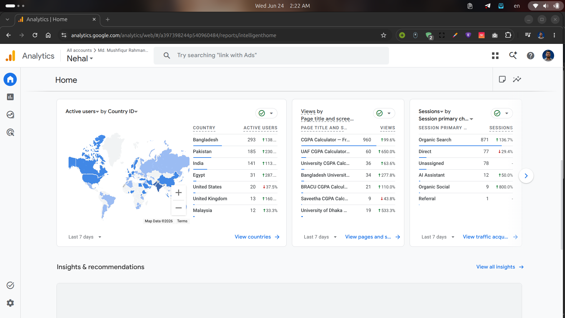Screen dimensions: 565x318
Task: Bookmark this page with star icon
Action: point(383,35)
